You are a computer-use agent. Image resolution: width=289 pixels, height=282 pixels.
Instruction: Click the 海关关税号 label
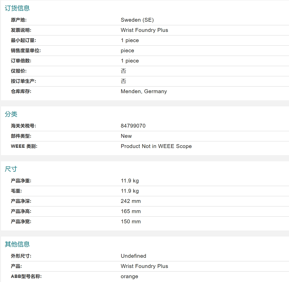[x=23, y=126]
